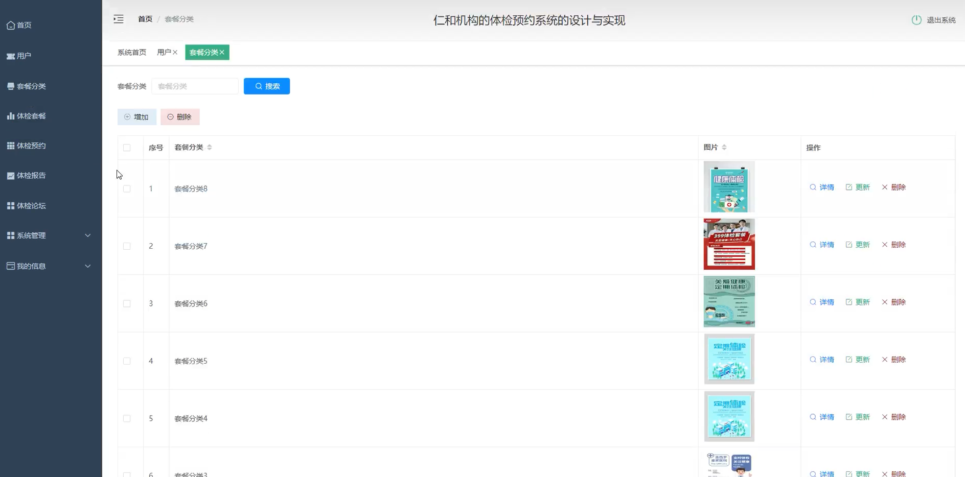Image resolution: width=965 pixels, height=477 pixels.
Task: Open the thumbnail image for 套餐分类5
Action: tap(729, 359)
